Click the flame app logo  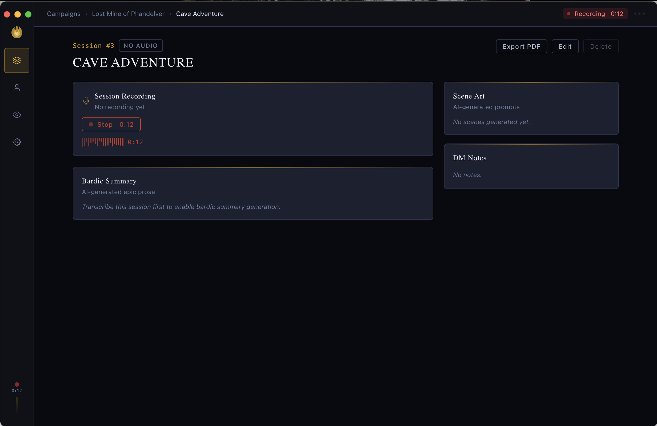pos(17,32)
